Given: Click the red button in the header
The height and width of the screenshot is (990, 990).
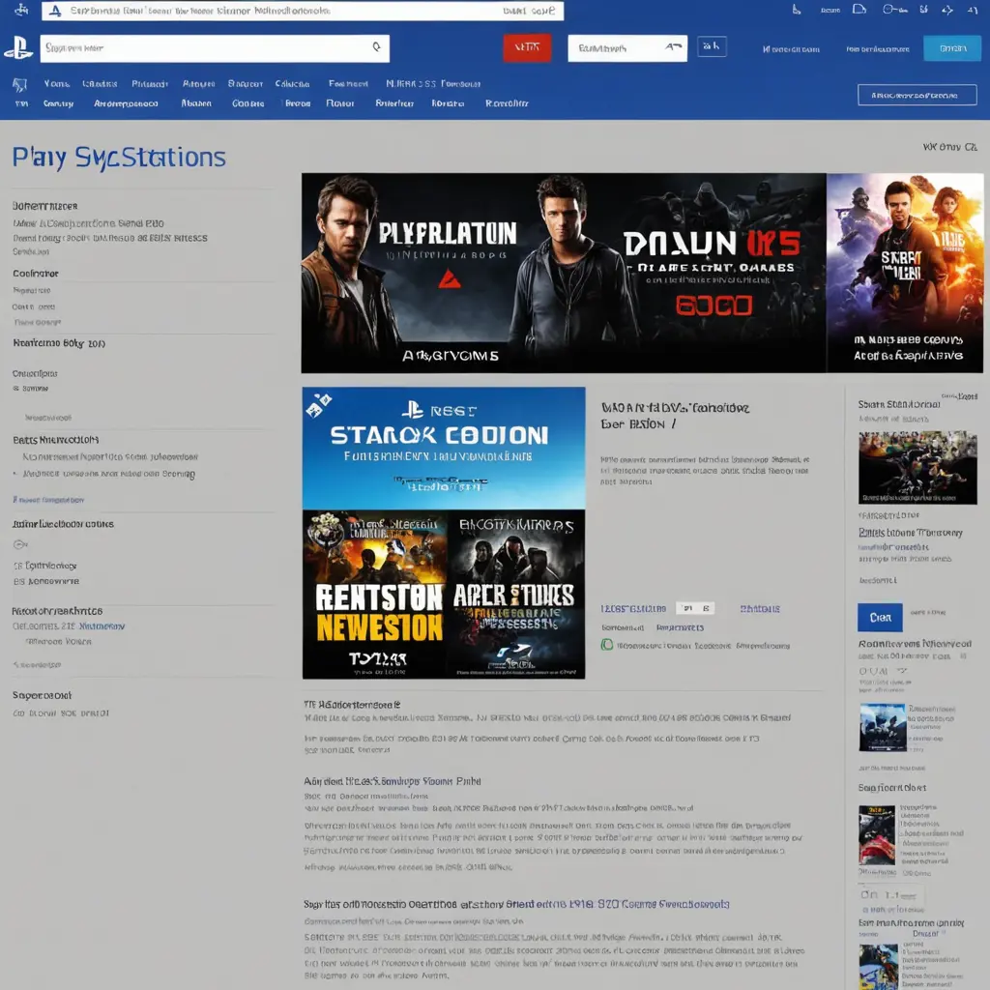Looking at the screenshot, I should point(527,47).
